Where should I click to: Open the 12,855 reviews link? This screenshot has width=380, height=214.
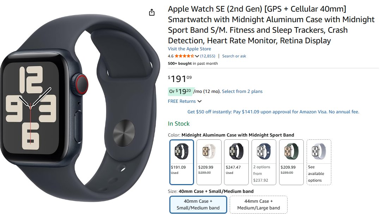[208, 56]
